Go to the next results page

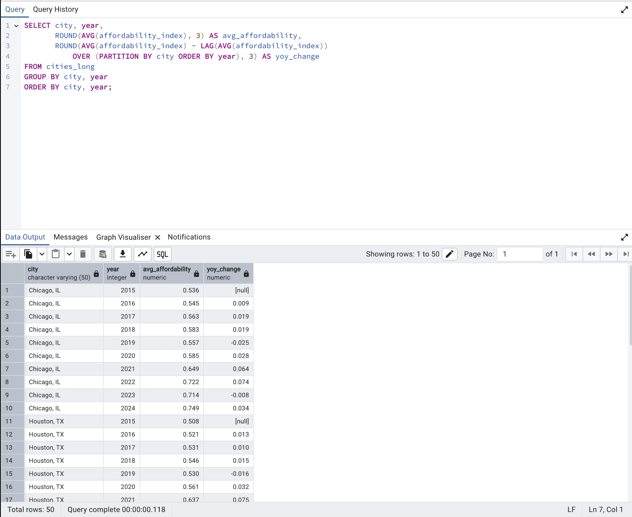click(609, 254)
